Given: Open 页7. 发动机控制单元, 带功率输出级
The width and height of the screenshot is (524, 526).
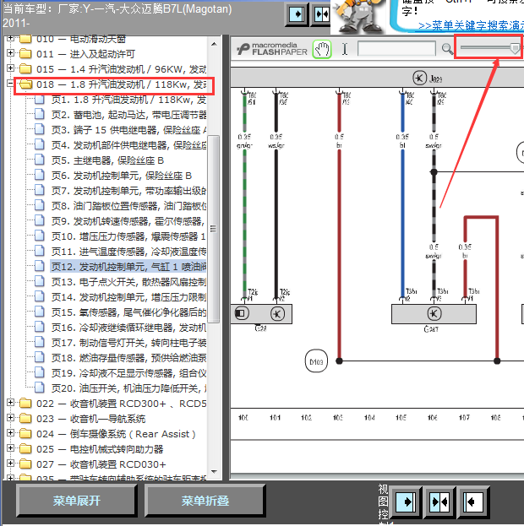Looking at the screenshot, I should point(128,191).
